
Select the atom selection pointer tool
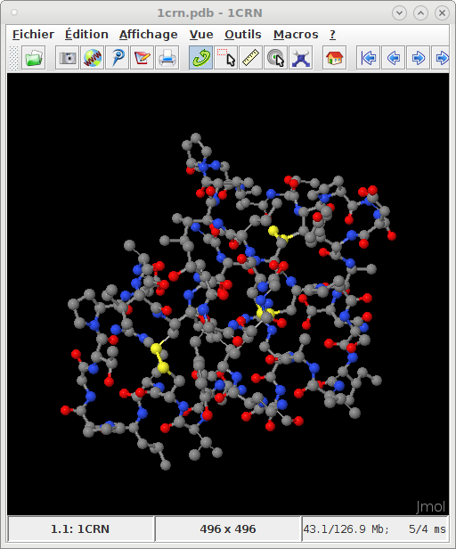(x=225, y=58)
